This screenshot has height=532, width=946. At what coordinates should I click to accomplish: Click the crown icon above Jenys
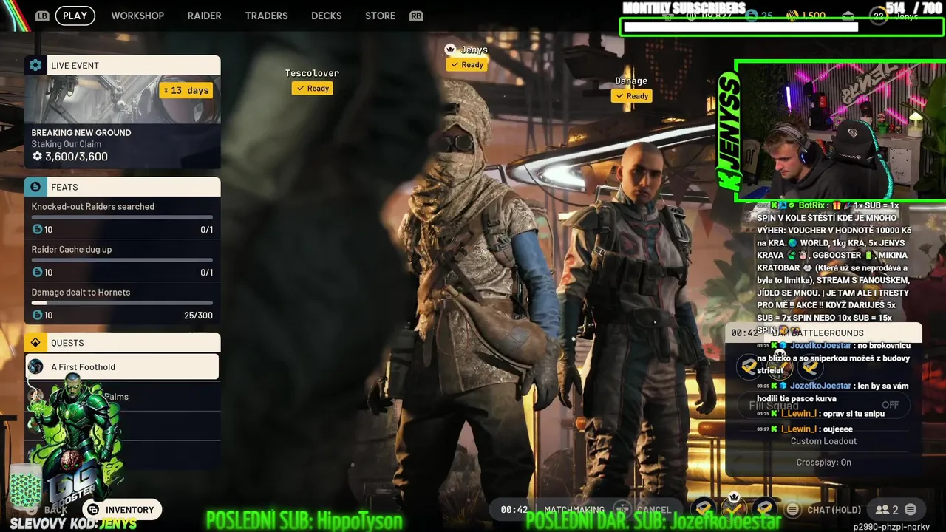click(450, 49)
